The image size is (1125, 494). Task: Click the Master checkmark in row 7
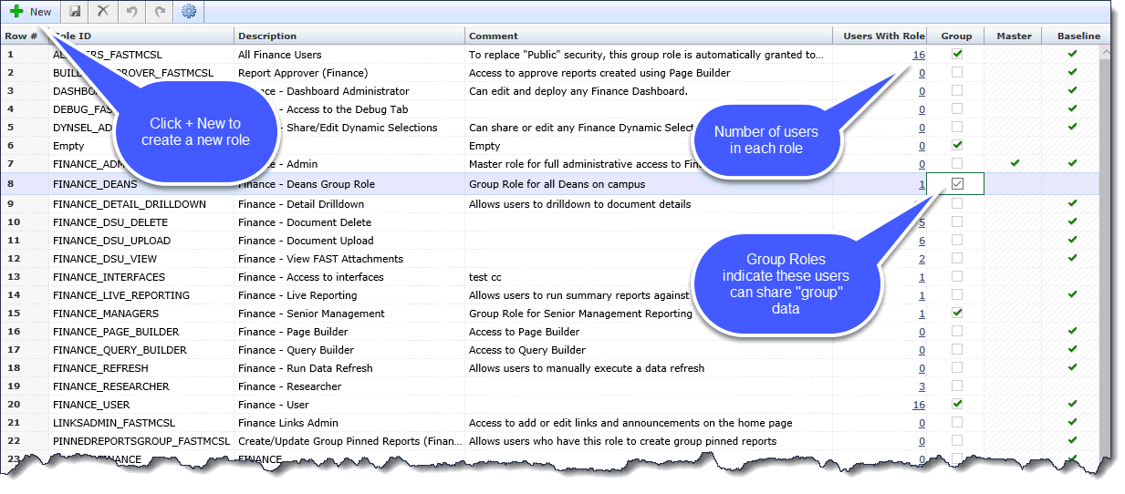1015,163
